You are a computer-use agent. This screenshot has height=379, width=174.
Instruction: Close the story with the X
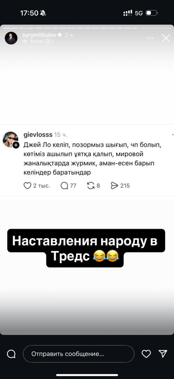[x=166, y=38]
